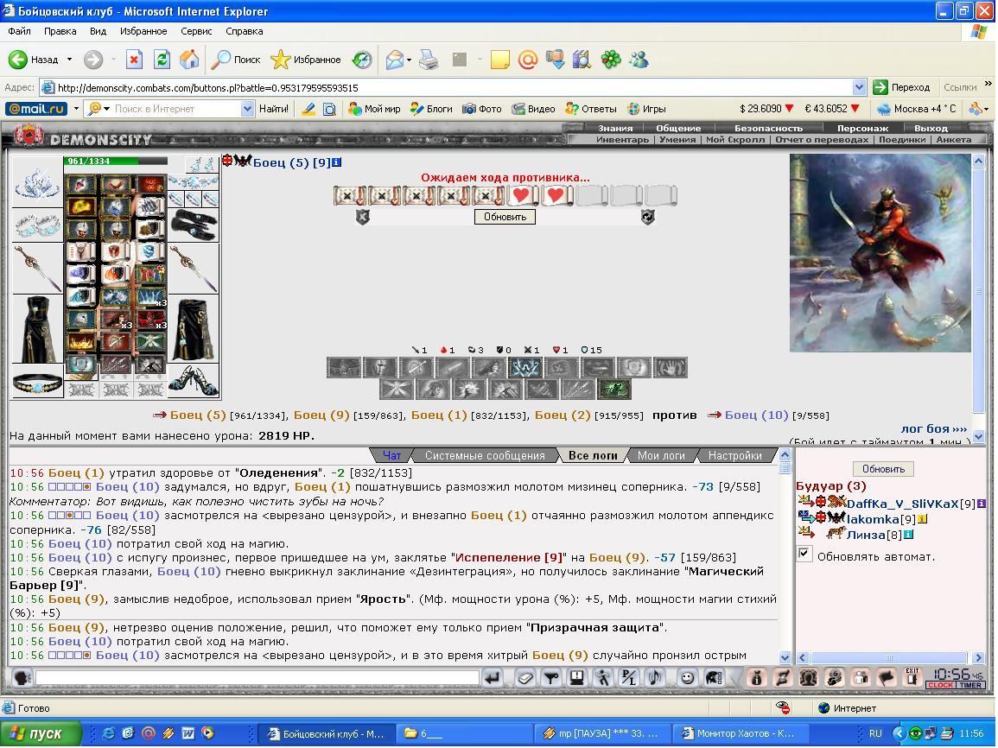Click the chat send (enter arrow) icon
This screenshot has height=748, width=998.
coord(492,678)
